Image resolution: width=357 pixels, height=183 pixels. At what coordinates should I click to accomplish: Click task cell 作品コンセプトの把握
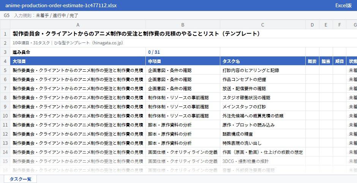[x=263, y=79]
